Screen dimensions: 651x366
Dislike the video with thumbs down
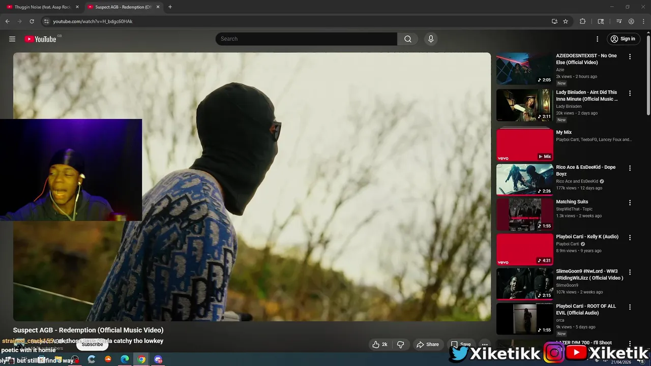401,344
